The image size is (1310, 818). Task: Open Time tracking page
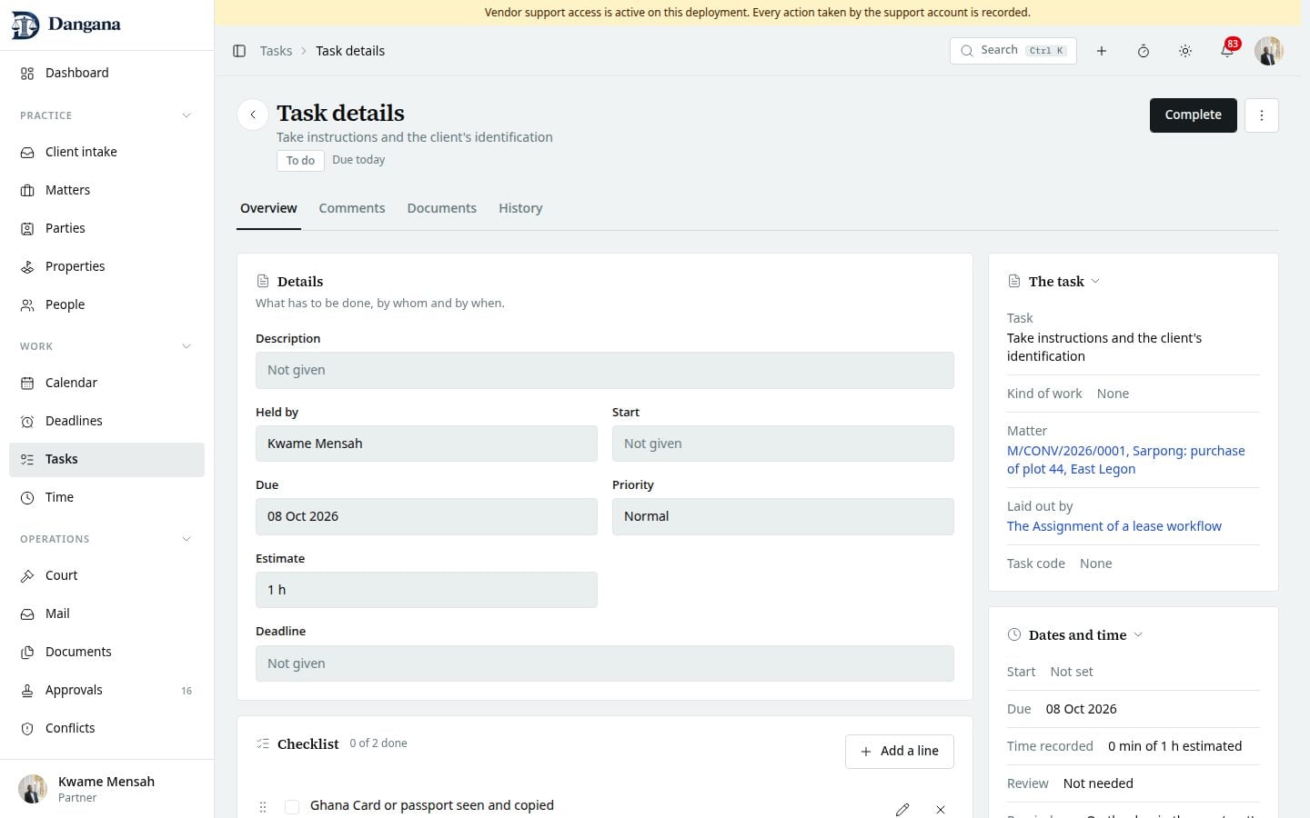[x=106, y=497]
